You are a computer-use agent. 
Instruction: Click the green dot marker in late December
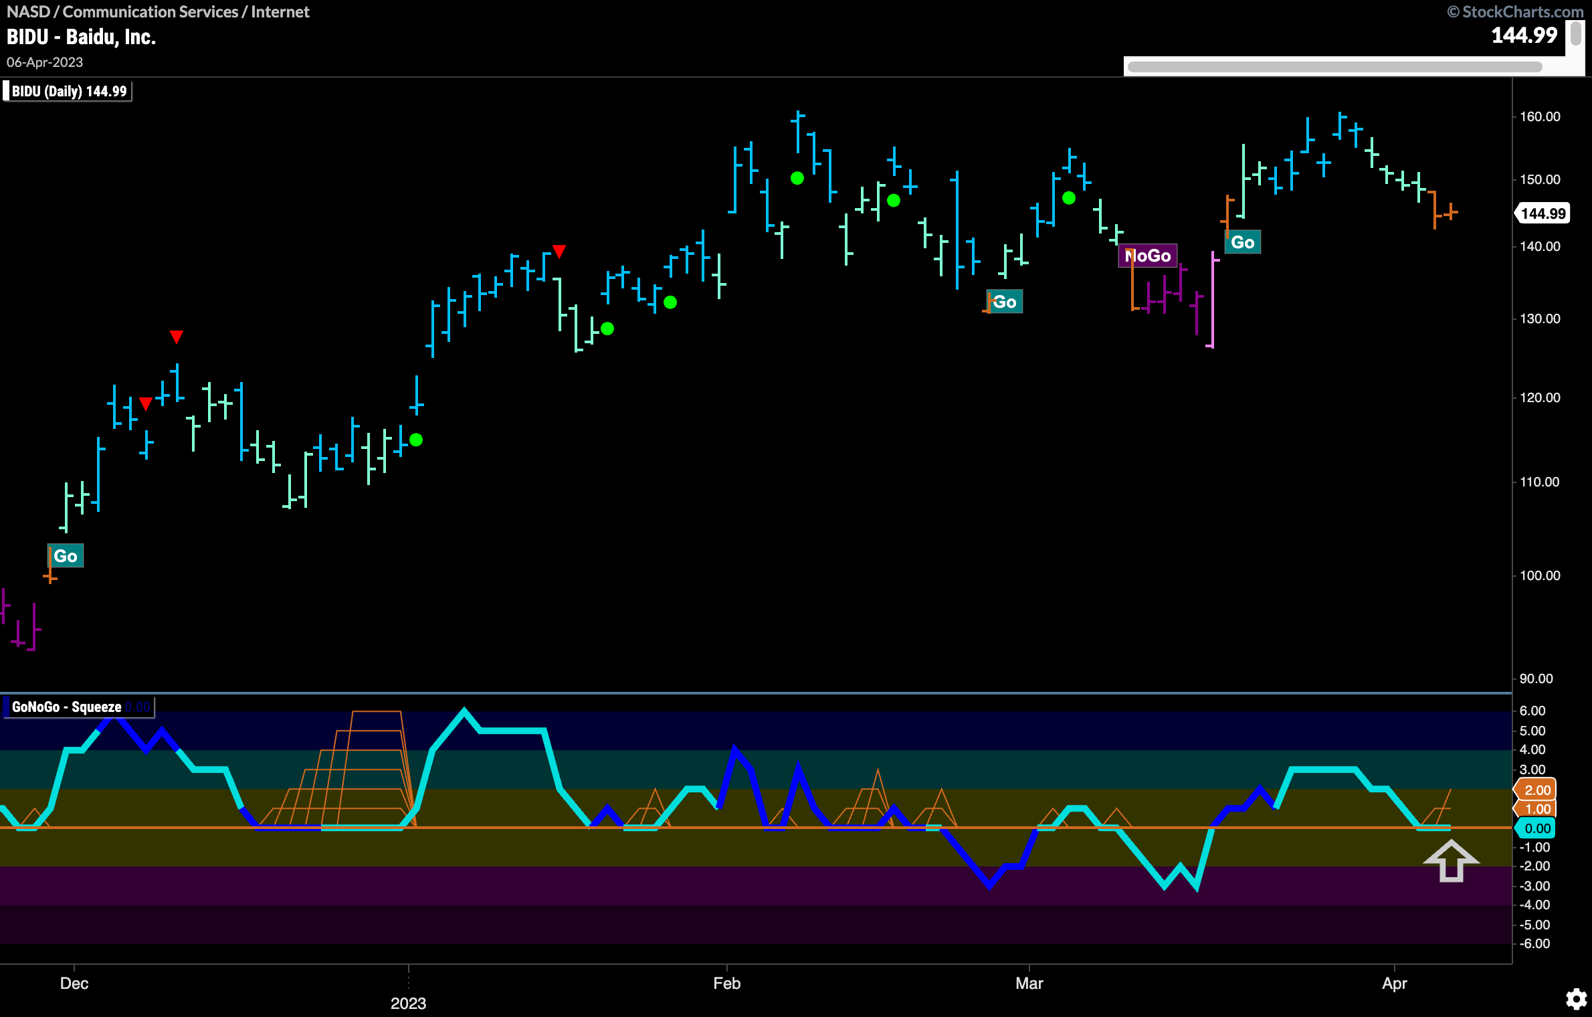coord(416,440)
